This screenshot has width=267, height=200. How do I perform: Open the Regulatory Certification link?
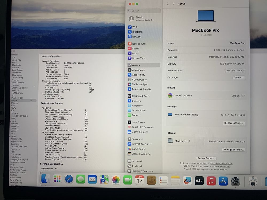[x=221, y=163]
